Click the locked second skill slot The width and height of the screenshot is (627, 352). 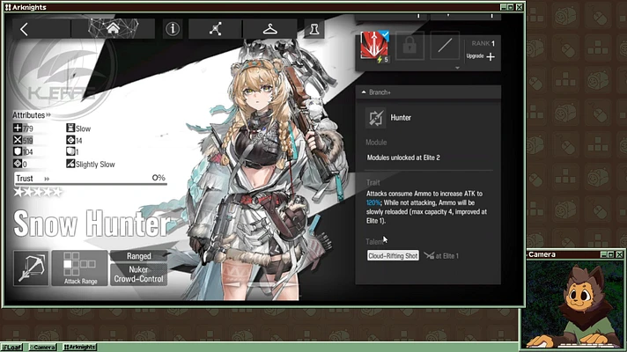[x=409, y=46]
